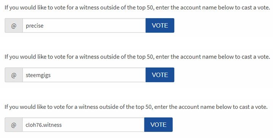Click the @ addon next to cloh76.witness
Viewport: 273px width, 138px height.
[14, 125]
